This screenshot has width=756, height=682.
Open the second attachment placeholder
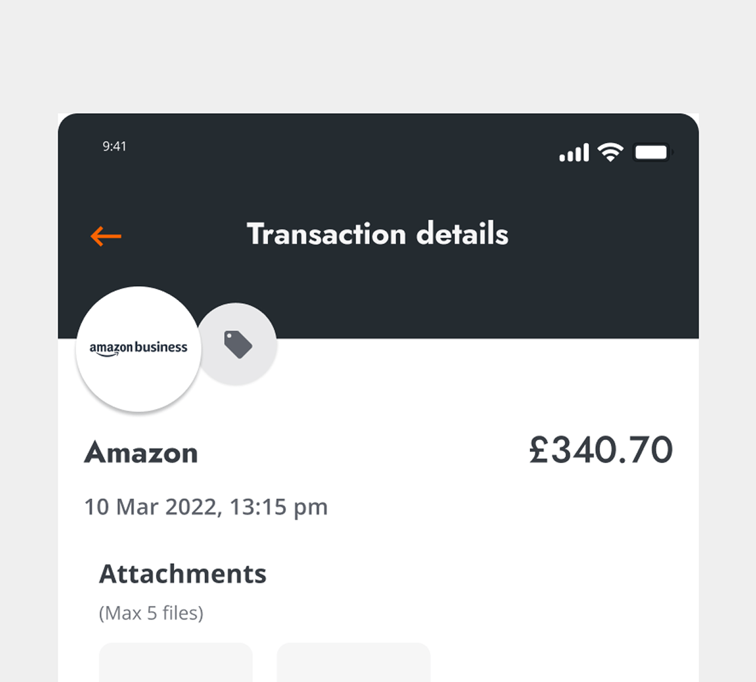[354, 662]
